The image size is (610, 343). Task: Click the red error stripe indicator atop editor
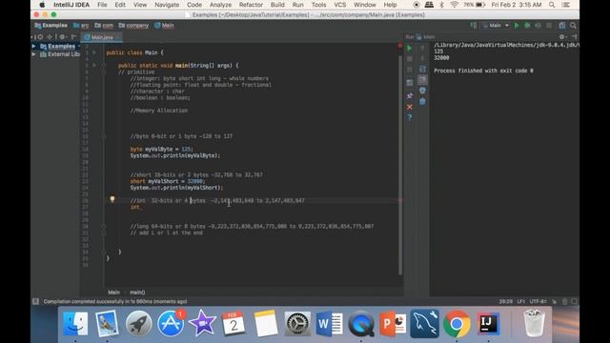point(400,46)
